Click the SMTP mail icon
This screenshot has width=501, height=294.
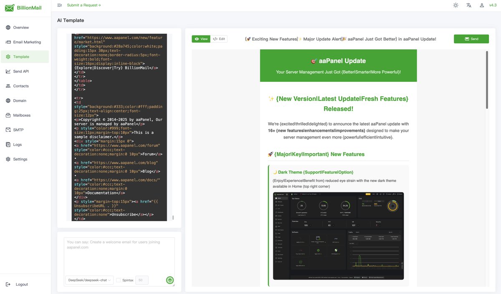[8, 130]
